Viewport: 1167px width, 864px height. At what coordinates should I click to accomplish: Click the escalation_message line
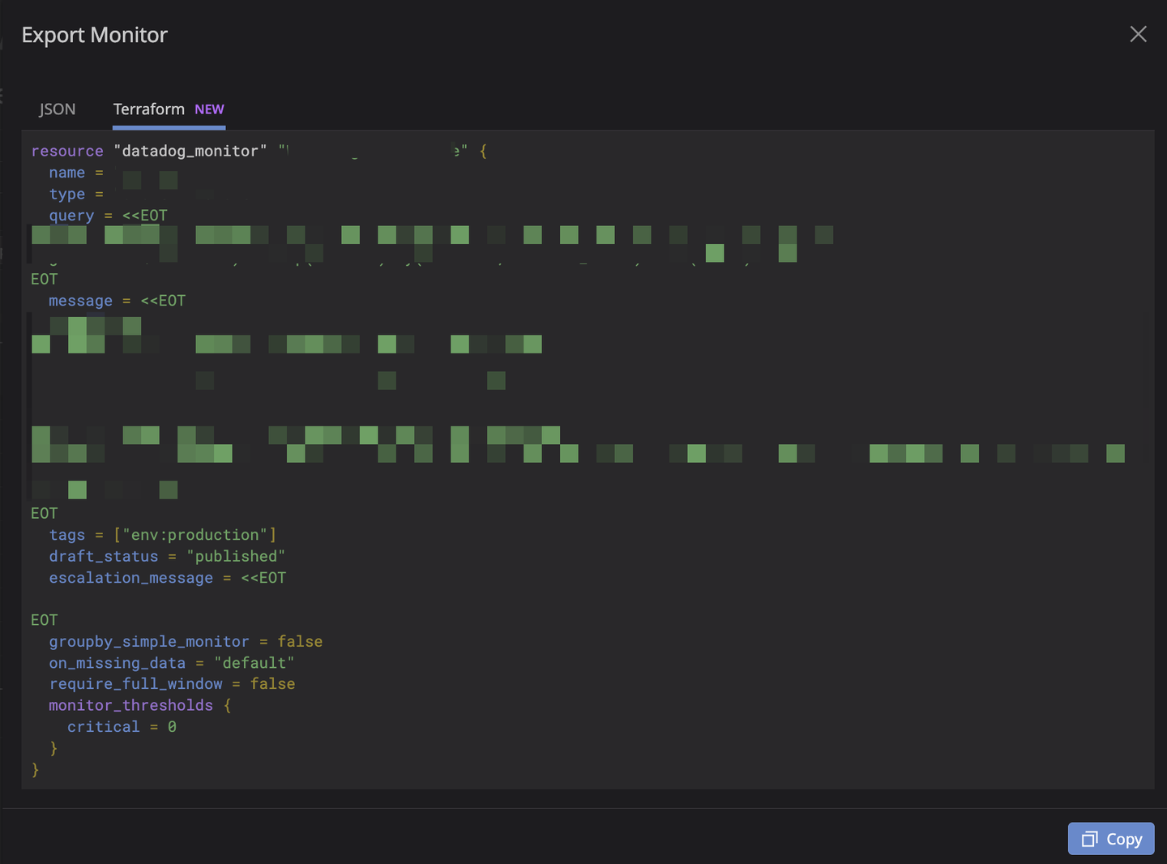coord(168,578)
